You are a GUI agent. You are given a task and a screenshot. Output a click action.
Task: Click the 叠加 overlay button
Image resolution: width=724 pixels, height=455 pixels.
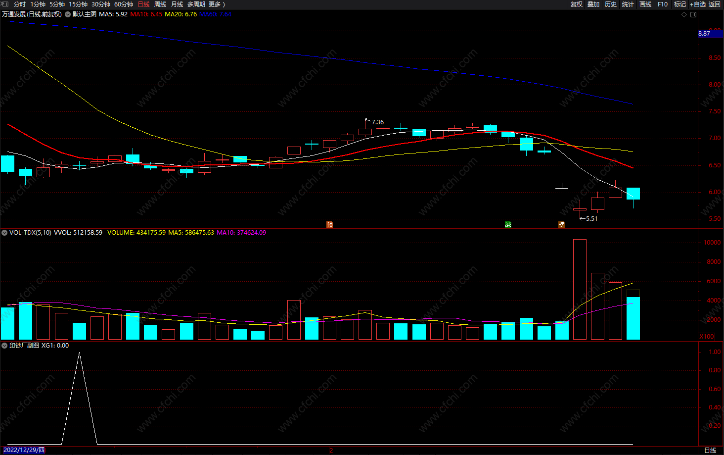coord(593,4)
